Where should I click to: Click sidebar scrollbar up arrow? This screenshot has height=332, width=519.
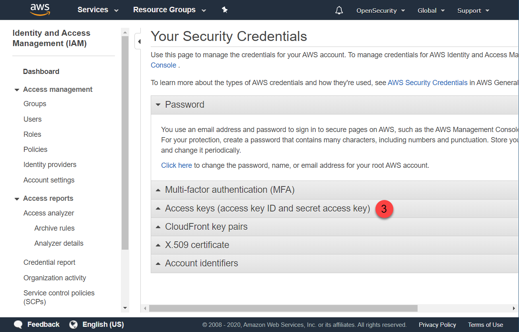tap(125, 32)
